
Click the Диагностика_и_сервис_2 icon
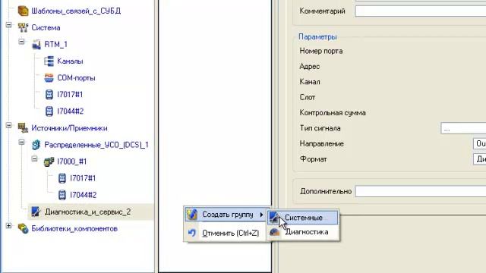tap(36, 212)
